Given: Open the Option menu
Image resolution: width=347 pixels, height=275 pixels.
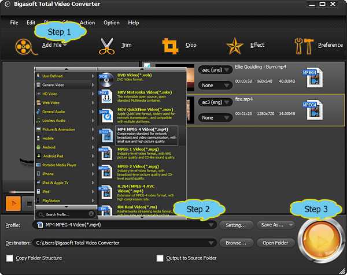Looking at the screenshot, I should (x=112, y=23).
